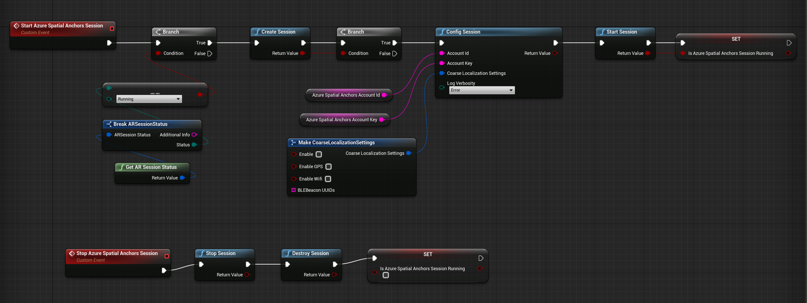The height and width of the screenshot is (303, 807).
Task: Click the Account Key pin on Config Session
Action: point(442,63)
